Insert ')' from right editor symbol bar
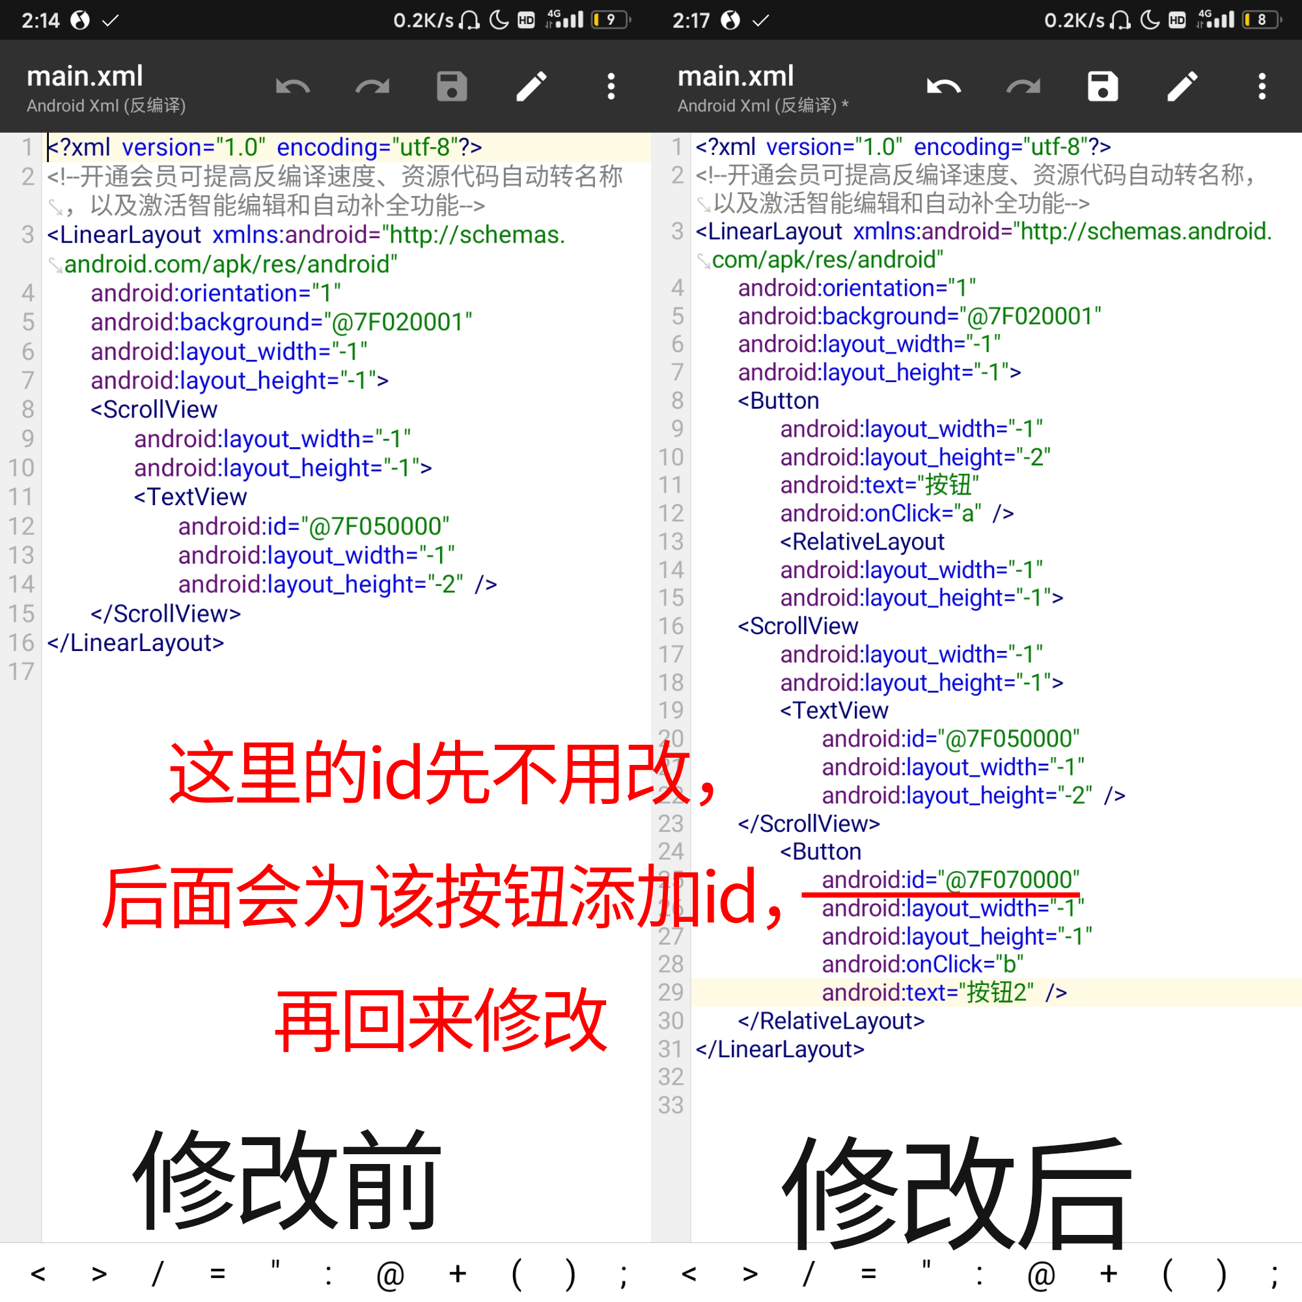 pyautogui.click(x=1221, y=1274)
